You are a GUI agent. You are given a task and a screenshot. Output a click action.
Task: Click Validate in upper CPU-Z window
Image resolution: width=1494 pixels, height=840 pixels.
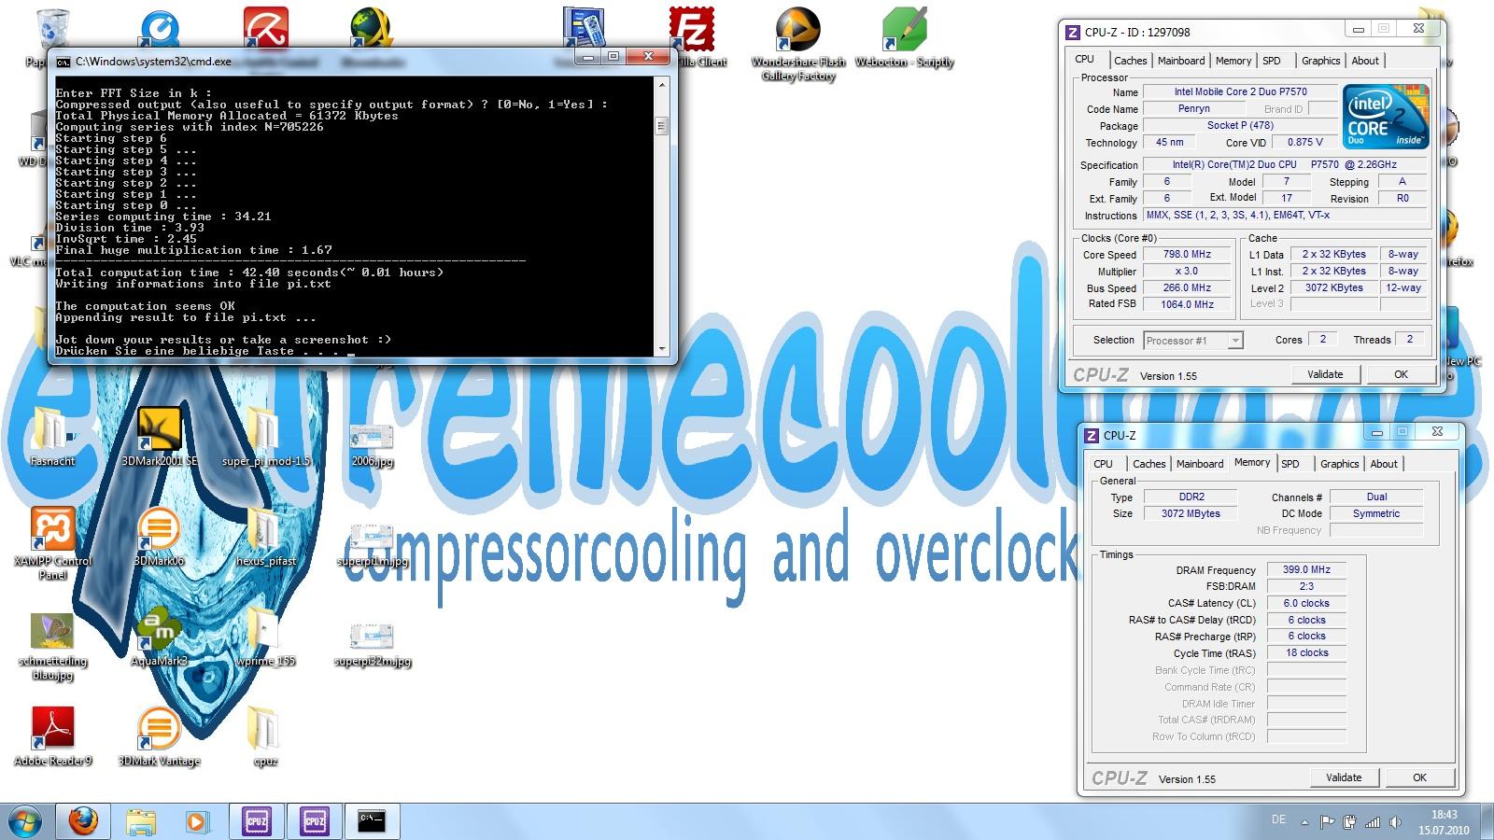click(x=1325, y=374)
